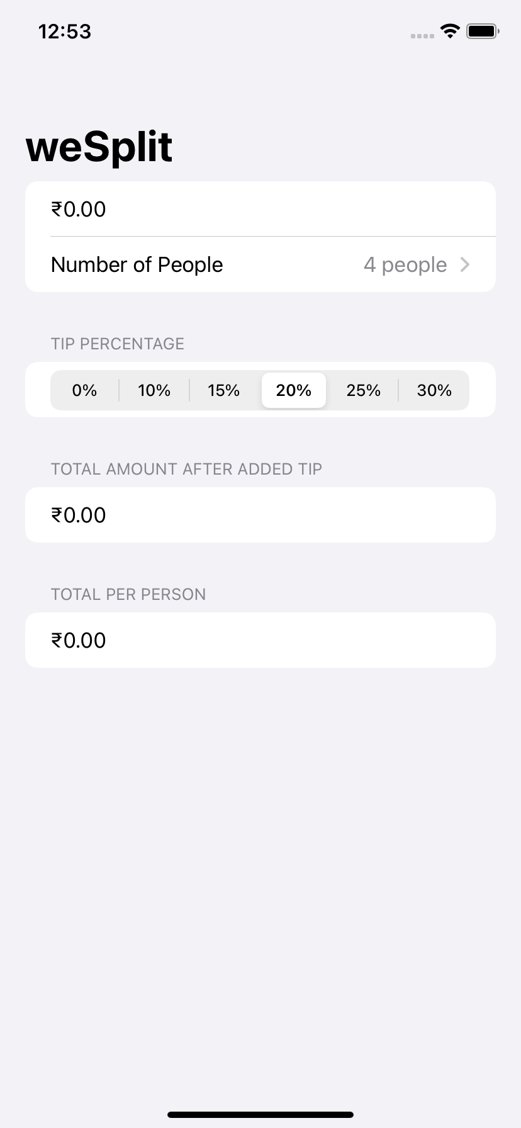
Task: Tap the 12:53 clock in status bar
Action: point(65,31)
